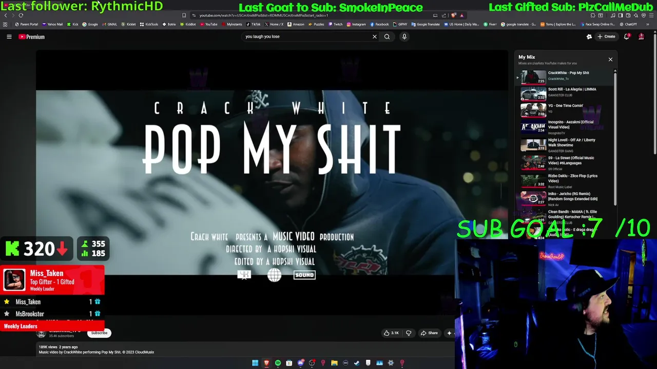This screenshot has width=657, height=369.
Task: Play YG - One Time Comin' from the mix
Action: click(565, 110)
